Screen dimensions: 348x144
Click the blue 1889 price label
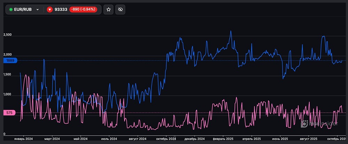10,61
